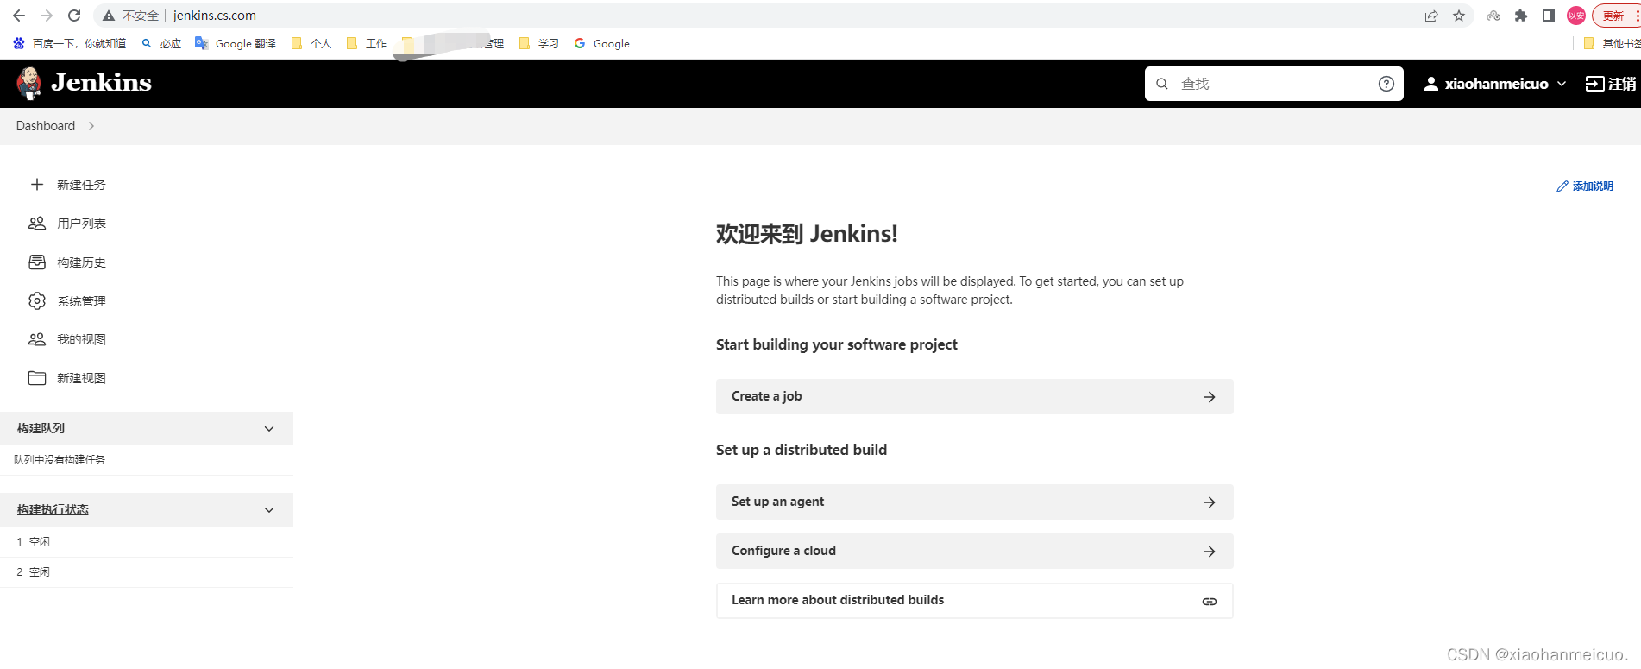Open 新建任务 in the sidebar
This screenshot has width=1641, height=669.
coord(81,185)
